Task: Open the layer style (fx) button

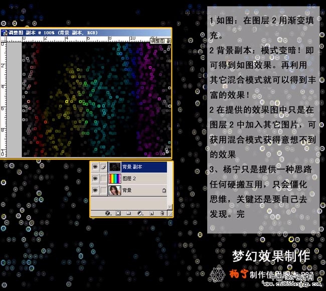Action: point(108,213)
